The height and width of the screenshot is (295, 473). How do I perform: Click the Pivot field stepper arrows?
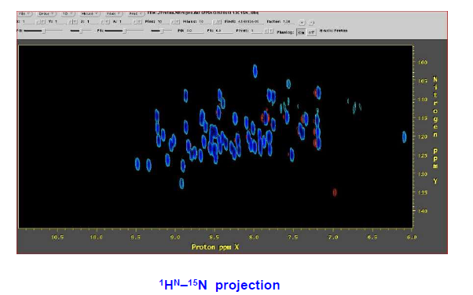[x=269, y=31]
